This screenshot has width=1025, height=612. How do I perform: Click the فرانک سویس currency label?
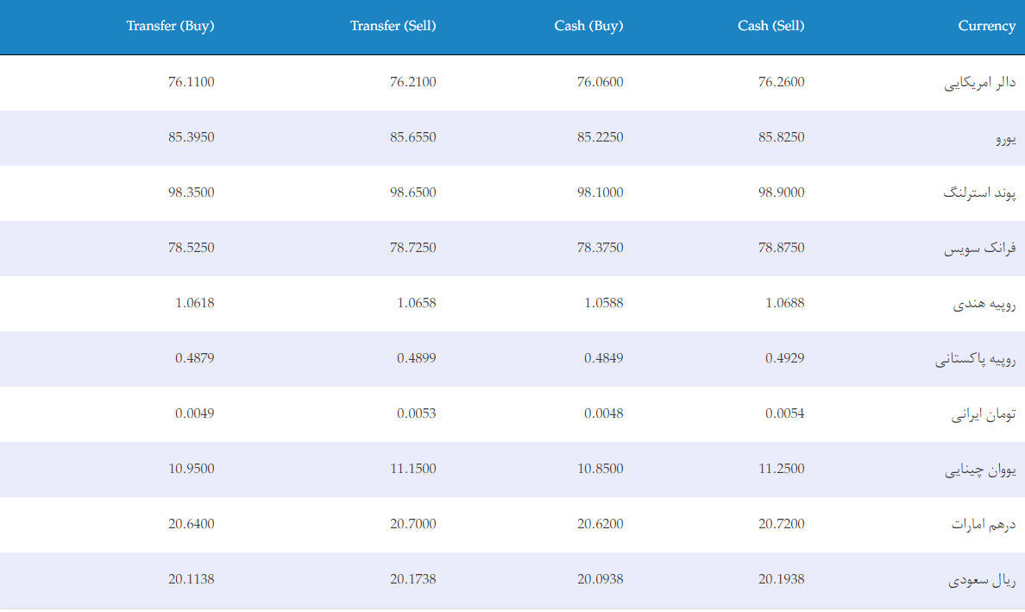[979, 249]
